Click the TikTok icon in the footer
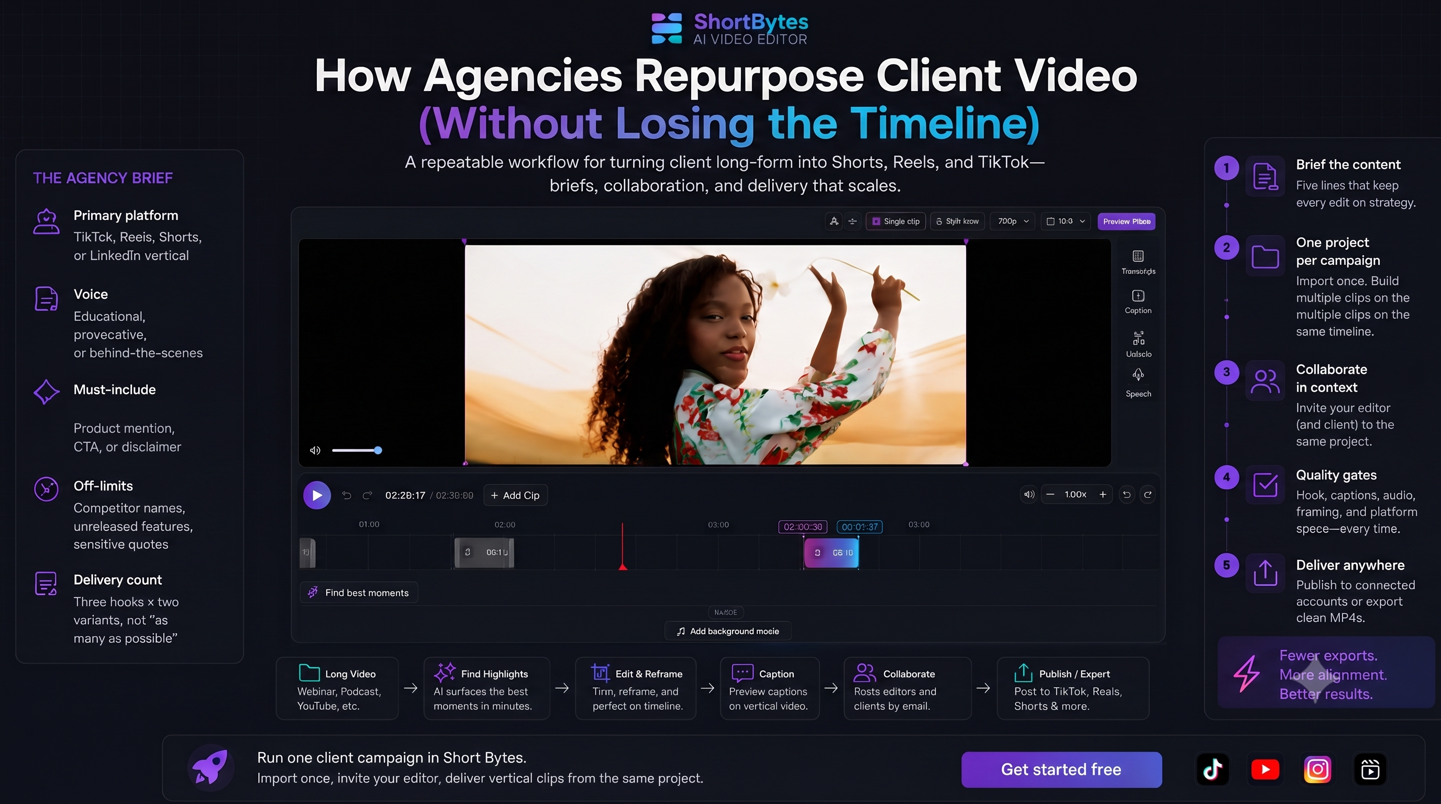1441x804 pixels. pos(1212,769)
